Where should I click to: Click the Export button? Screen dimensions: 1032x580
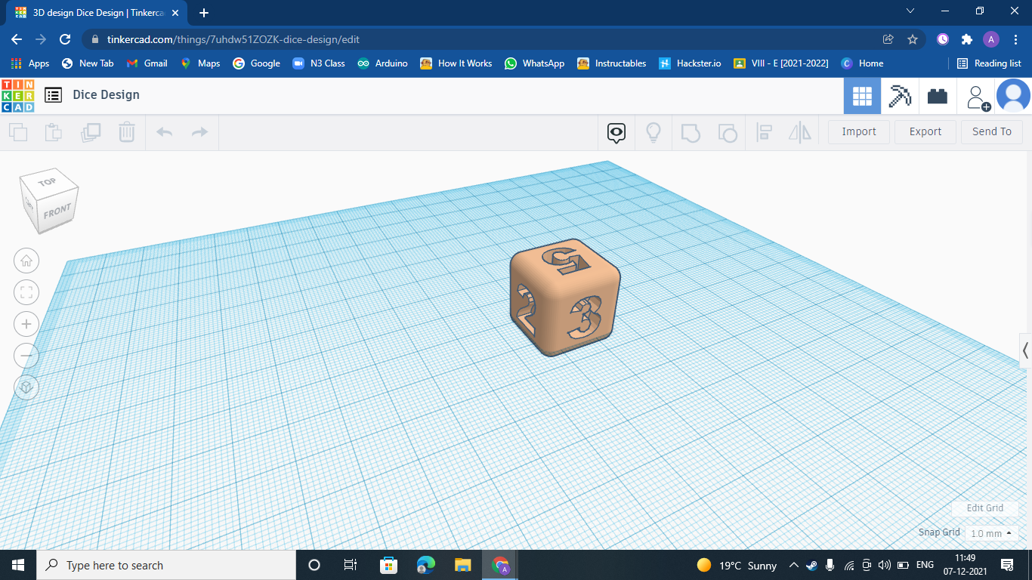tap(925, 131)
